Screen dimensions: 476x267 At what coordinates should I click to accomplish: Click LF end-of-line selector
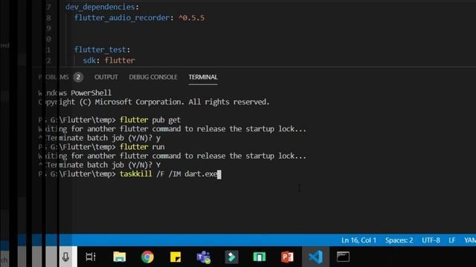pos(452,240)
